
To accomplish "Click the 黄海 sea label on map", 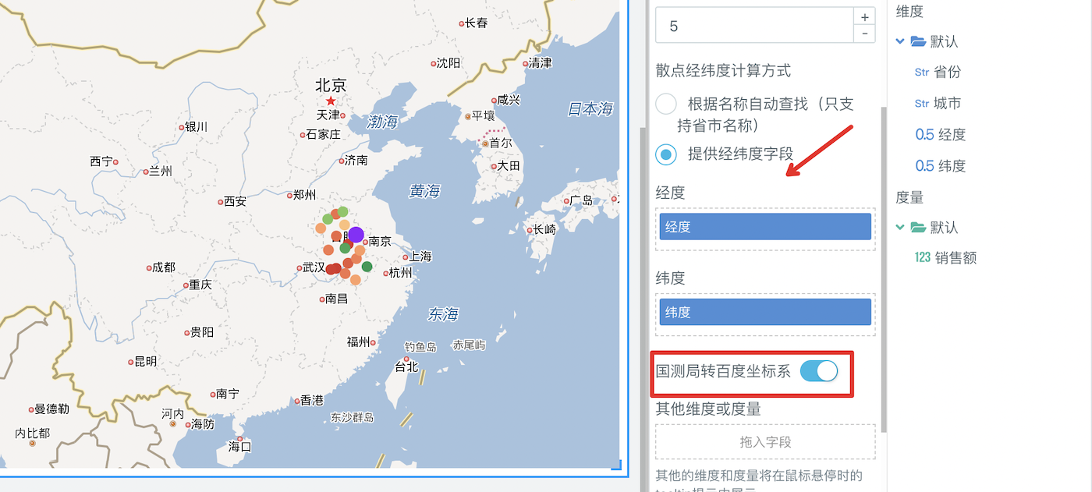I will pos(425,191).
